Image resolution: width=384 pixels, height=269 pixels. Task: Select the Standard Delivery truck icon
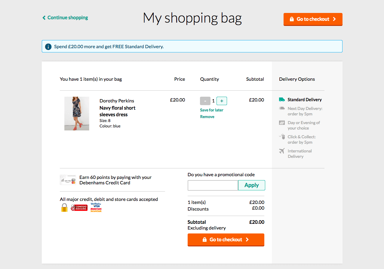click(x=282, y=99)
